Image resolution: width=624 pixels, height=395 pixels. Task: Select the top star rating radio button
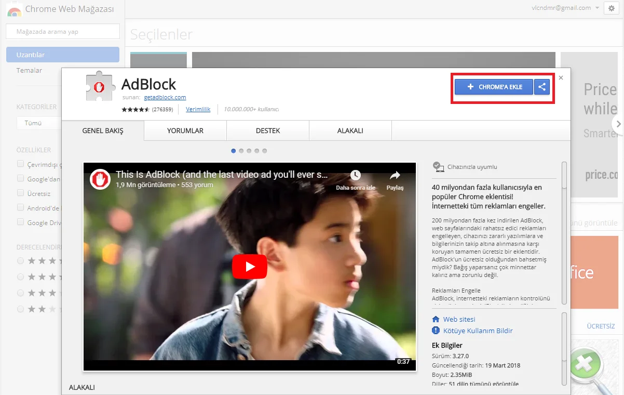point(21,260)
